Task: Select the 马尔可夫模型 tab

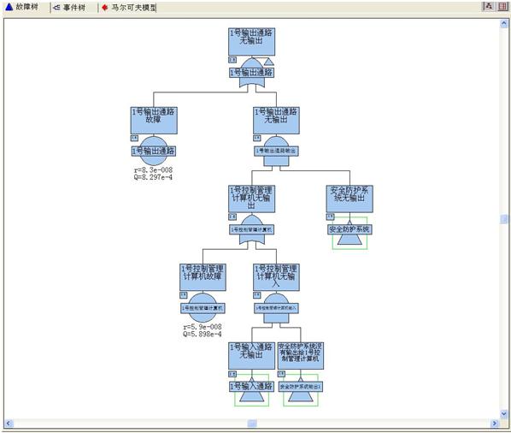Action: click(129, 7)
